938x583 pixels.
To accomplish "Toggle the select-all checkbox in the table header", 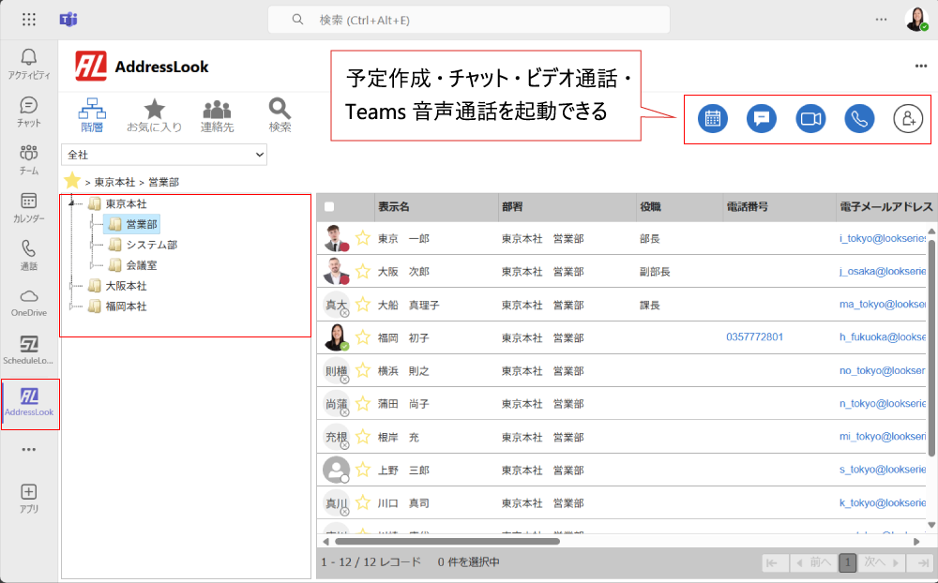I will click(x=329, y=207).
